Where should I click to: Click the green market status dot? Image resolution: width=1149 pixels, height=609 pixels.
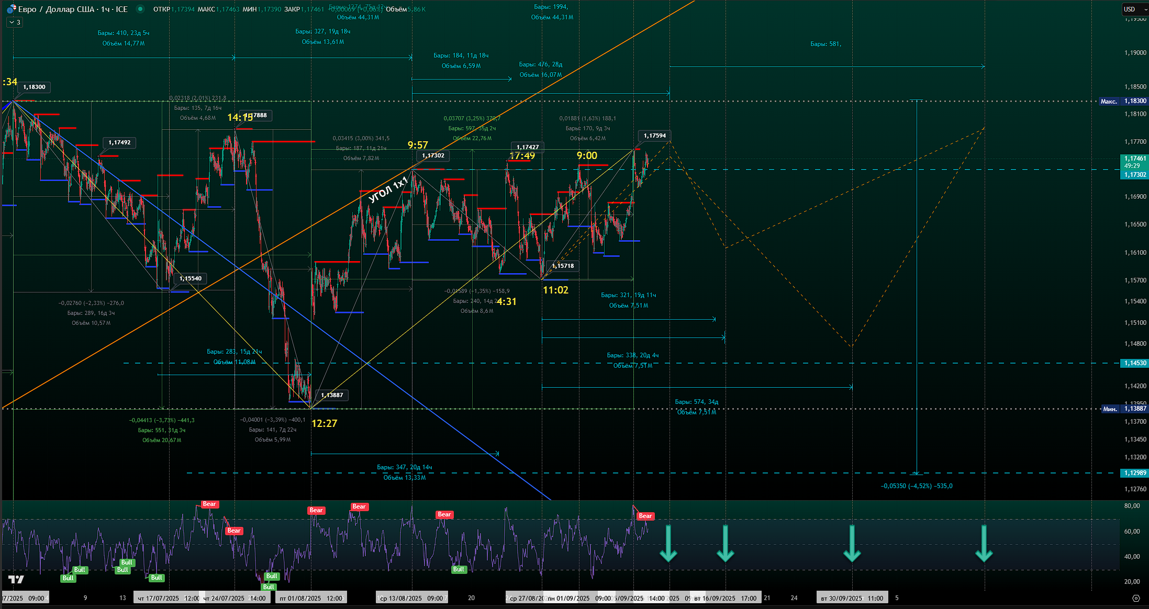[x=140, y=9]
